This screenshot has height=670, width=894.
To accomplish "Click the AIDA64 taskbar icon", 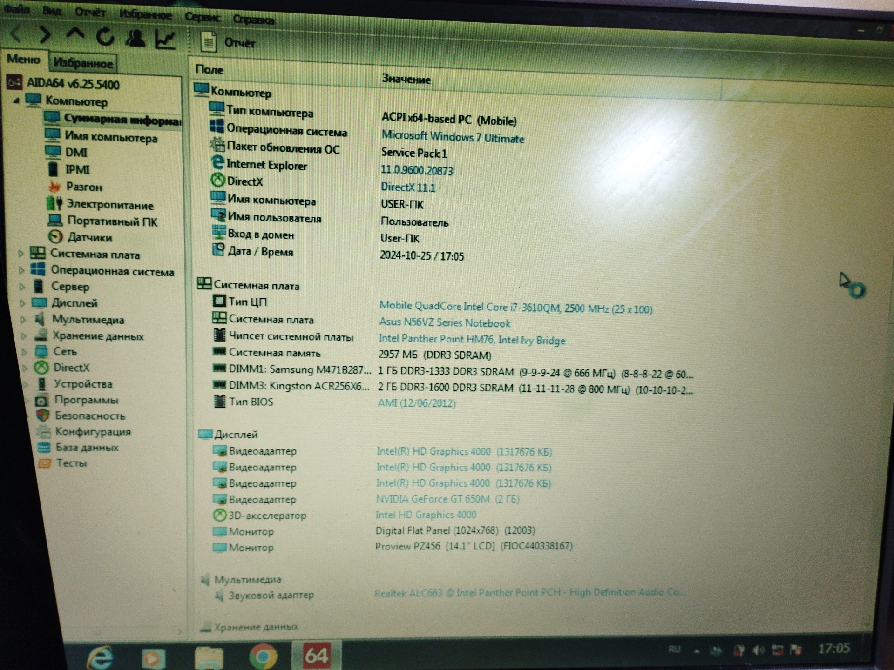I will 317,656.
